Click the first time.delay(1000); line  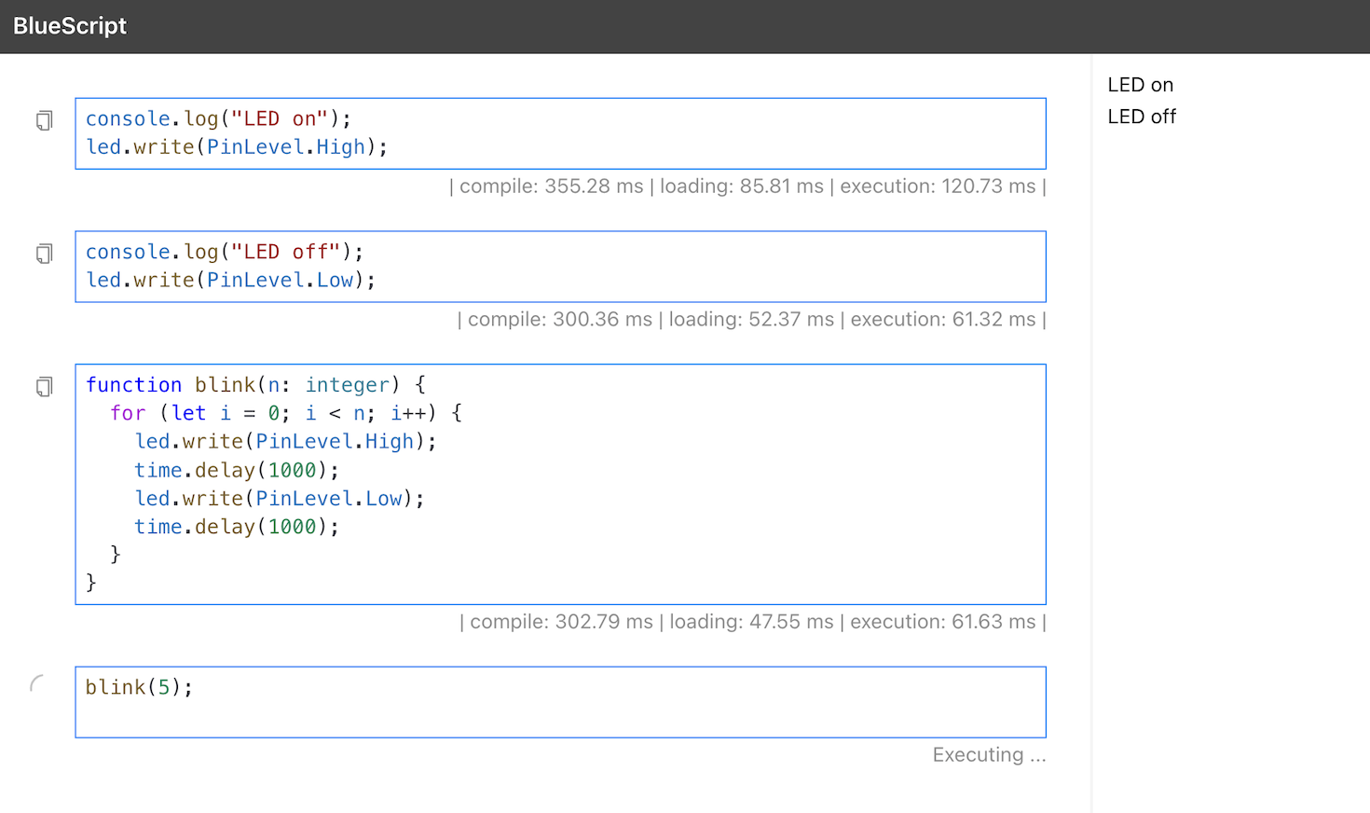click(237, 470)
